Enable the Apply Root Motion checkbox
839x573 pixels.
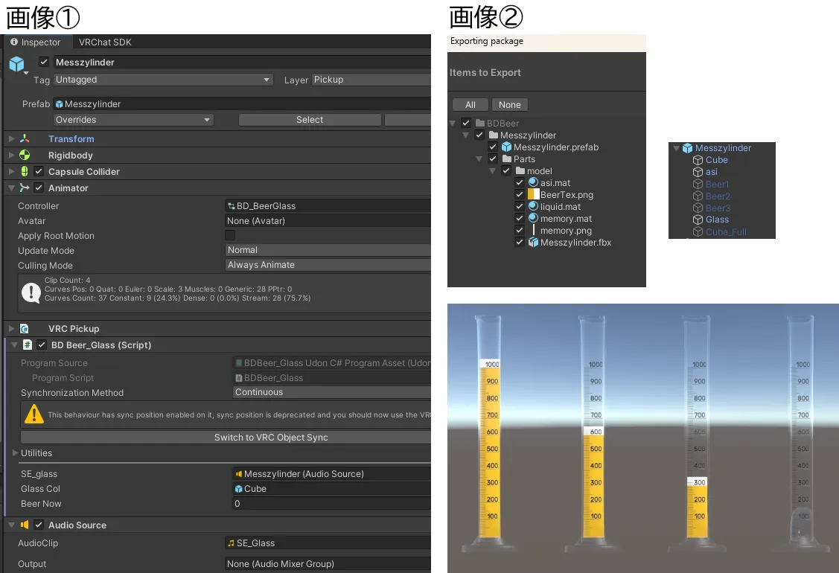pos(231,235)
